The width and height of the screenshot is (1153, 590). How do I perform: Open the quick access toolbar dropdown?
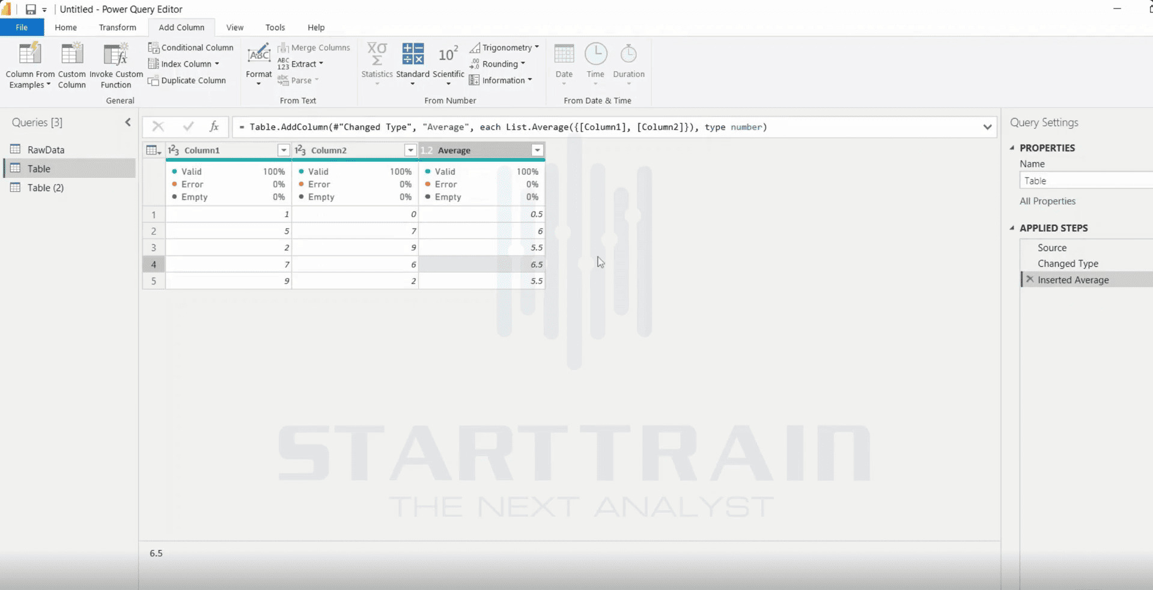point(44,10)
